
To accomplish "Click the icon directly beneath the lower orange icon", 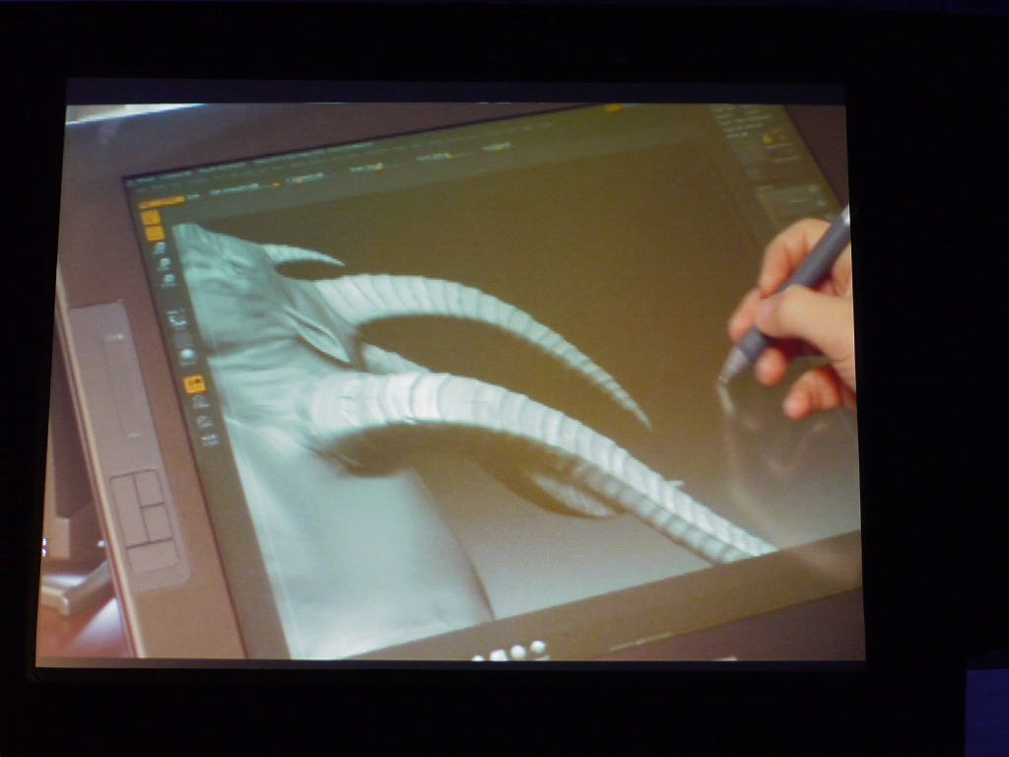I will click(200, 402).
